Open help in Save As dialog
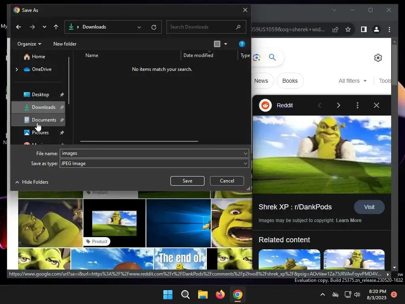The image size is (405, 304). pyautogui.click(x=242, y=44)
